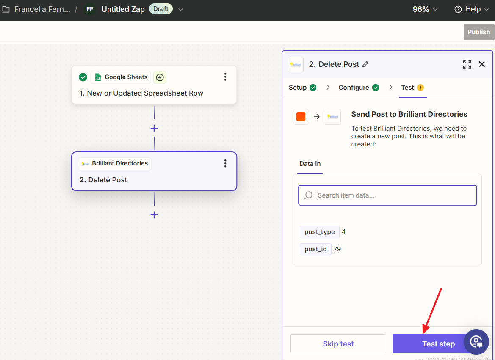Image resolution: width=495 pixels, height=360 pixels.
Task: Add a step between steps 1 and 2
Action: point(154,129)
